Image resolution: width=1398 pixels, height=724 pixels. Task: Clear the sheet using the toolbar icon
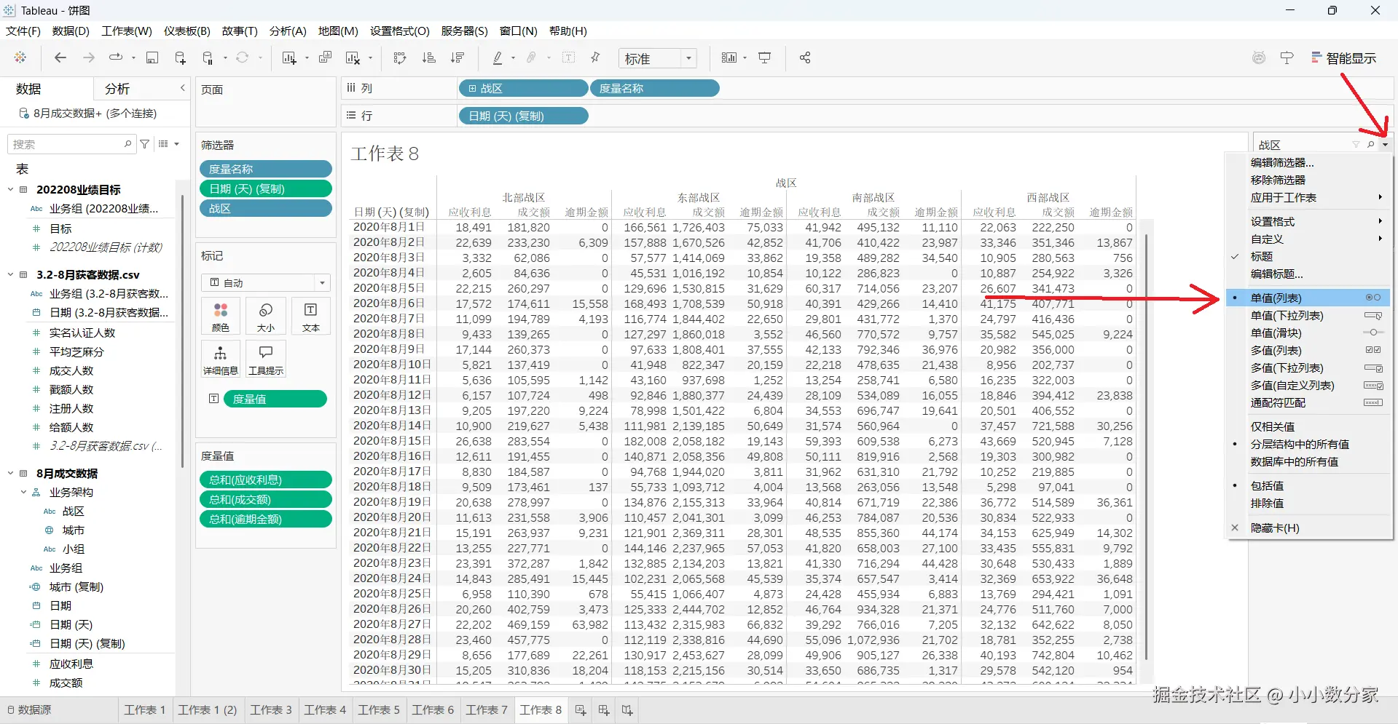click(x=353, y=57)
